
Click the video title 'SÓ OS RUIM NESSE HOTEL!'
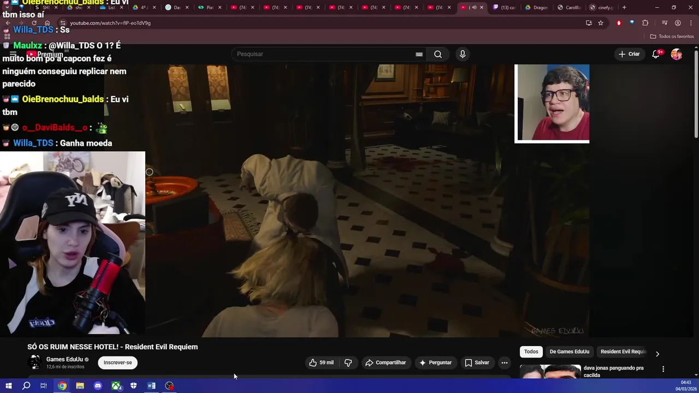112,347
